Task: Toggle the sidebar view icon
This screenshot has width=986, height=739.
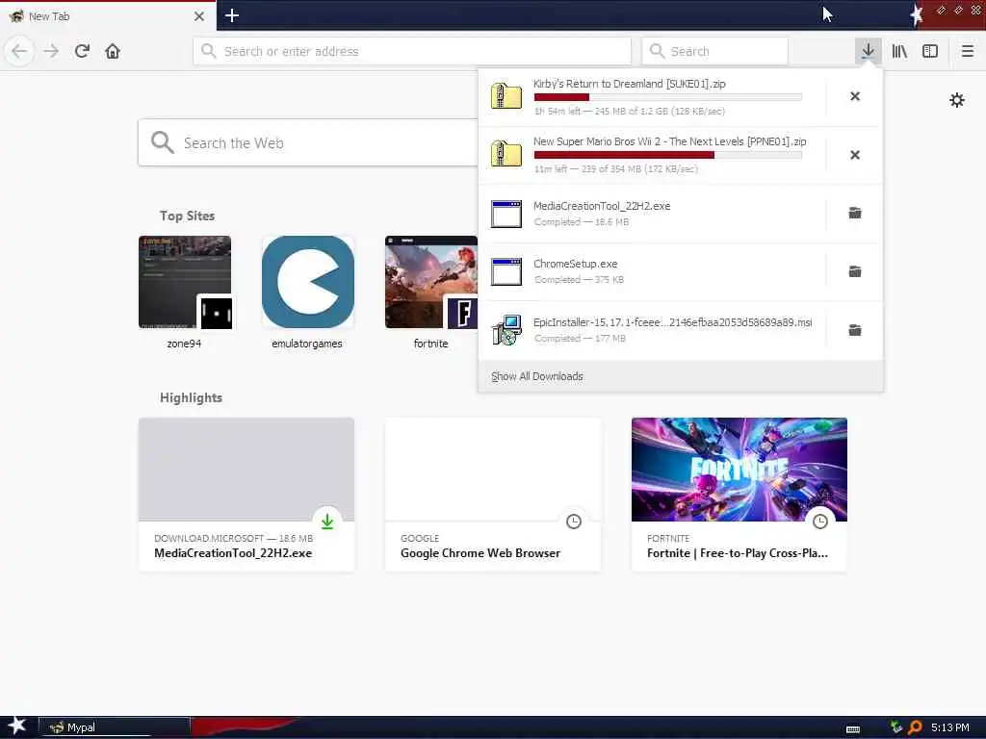Action: pyautogui.click(x=930, y=51)
